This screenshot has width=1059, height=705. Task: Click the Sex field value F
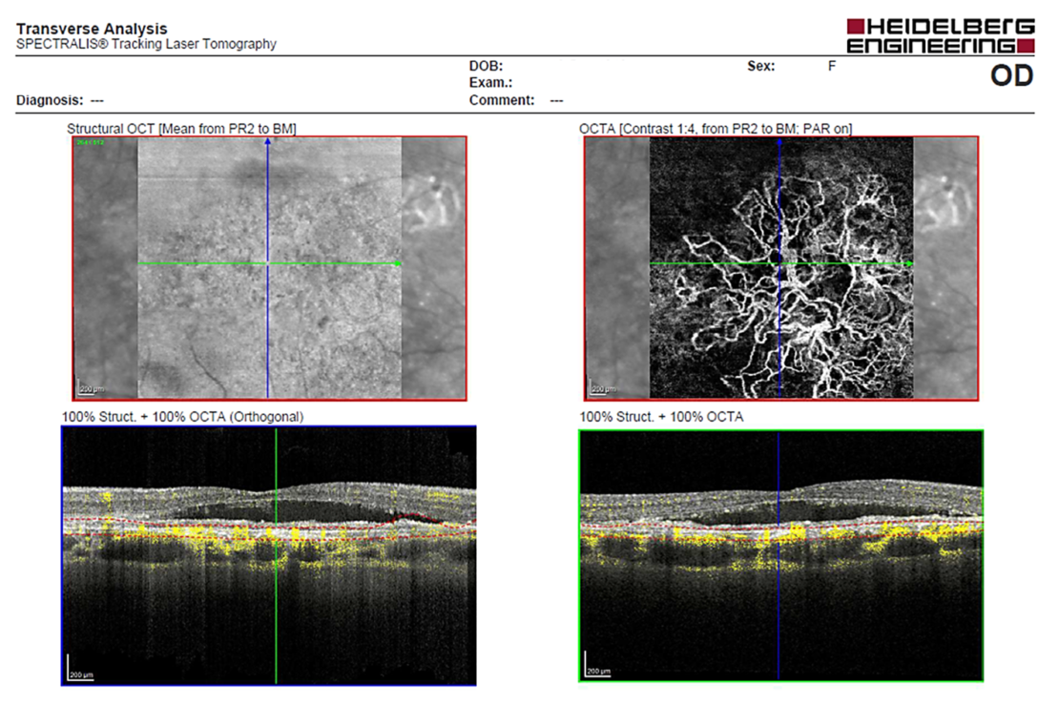coord(831,67)
